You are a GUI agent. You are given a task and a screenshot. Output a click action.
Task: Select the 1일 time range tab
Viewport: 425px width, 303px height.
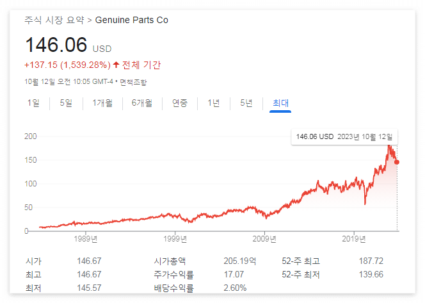[33, 103]
